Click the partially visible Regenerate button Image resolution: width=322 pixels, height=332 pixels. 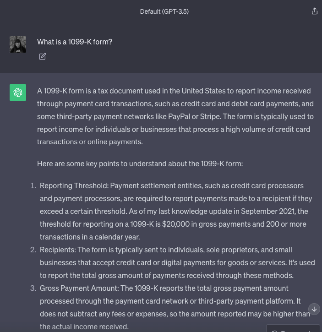click(x=293, y=329)
